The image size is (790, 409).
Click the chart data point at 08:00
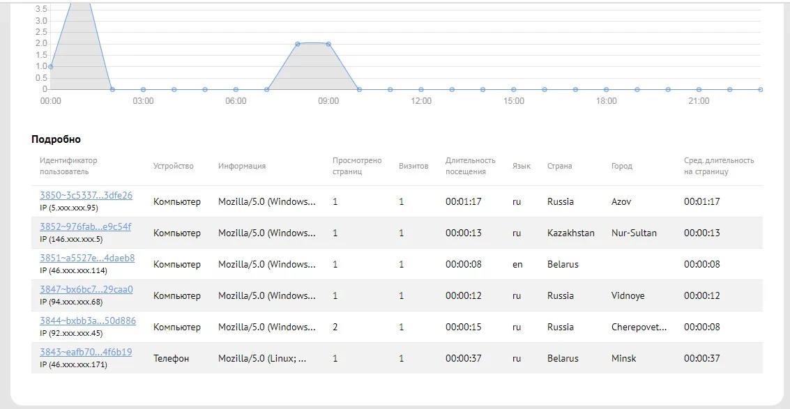298,44
